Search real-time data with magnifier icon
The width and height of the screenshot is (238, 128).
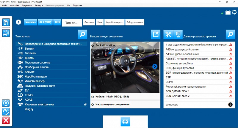[x=230, y=34]
